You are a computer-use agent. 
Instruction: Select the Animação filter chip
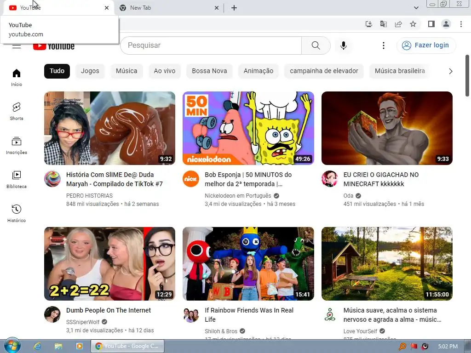pos(258,71)
